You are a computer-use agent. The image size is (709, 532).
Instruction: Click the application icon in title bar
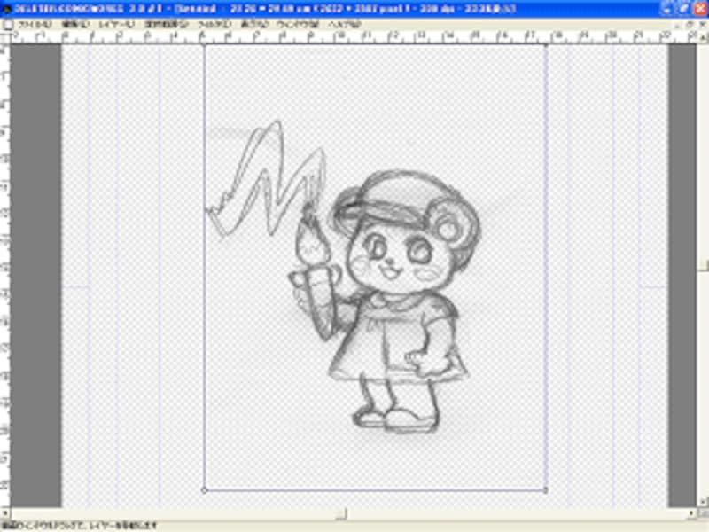[x=6, y=9]
